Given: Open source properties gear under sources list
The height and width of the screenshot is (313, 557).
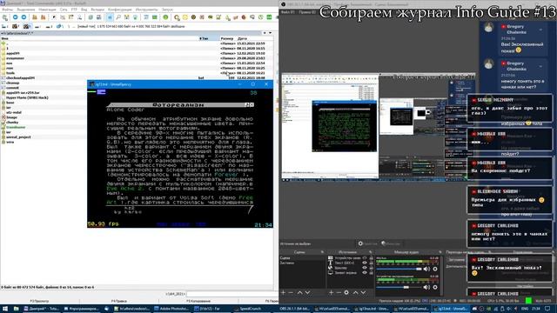Looking at the screenshot, I should pyautogui.click(x=346, y=292).
